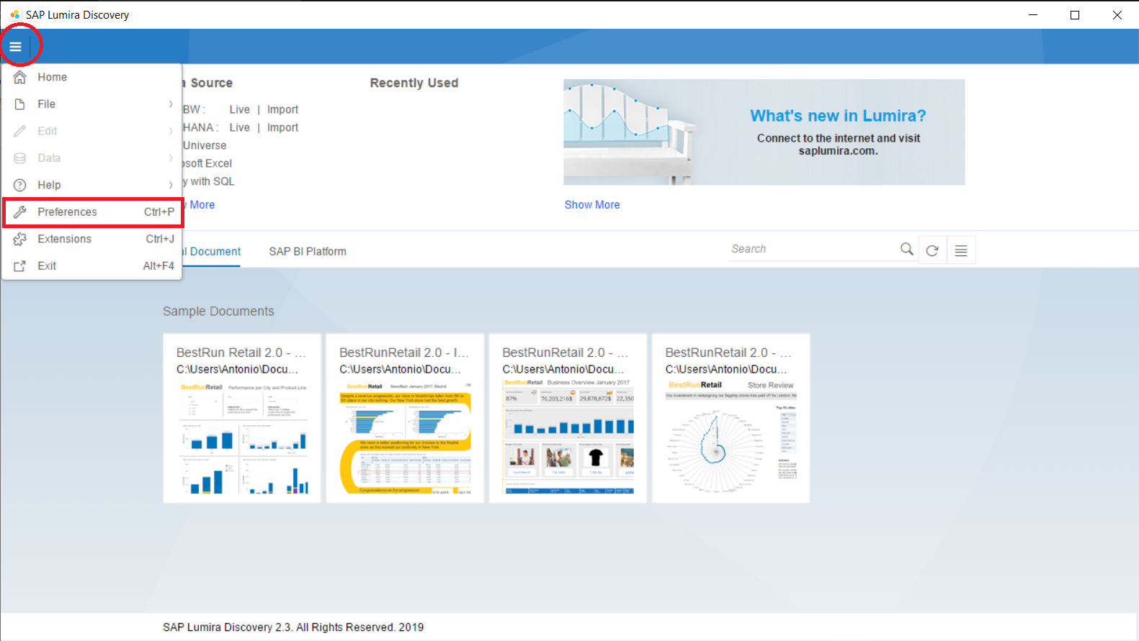This screenshot has width=1139, height=641.
Task: Minimize the SAP Lumira Discovery window
Action: [x=1033, y=14]
